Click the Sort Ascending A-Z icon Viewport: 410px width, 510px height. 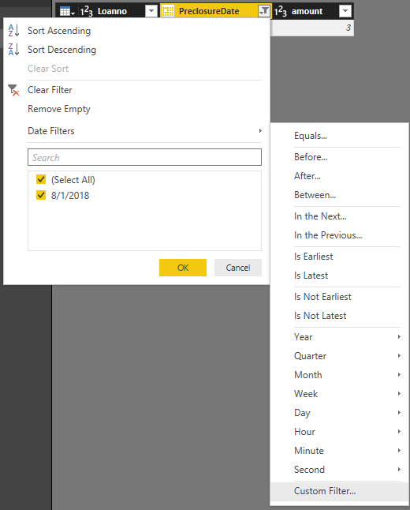13,31
